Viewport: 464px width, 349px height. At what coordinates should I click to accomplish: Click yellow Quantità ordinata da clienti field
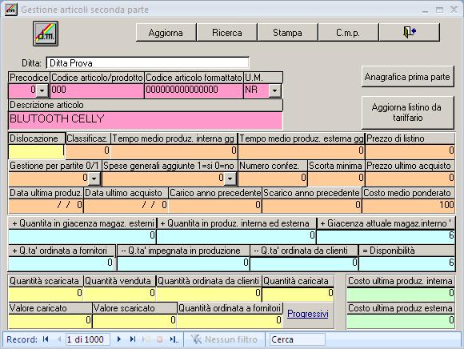click(209, 294)
